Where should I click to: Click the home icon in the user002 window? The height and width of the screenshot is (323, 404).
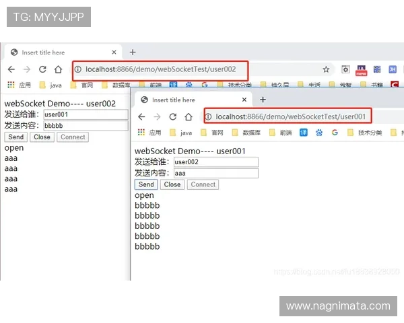tap(58, 69)
